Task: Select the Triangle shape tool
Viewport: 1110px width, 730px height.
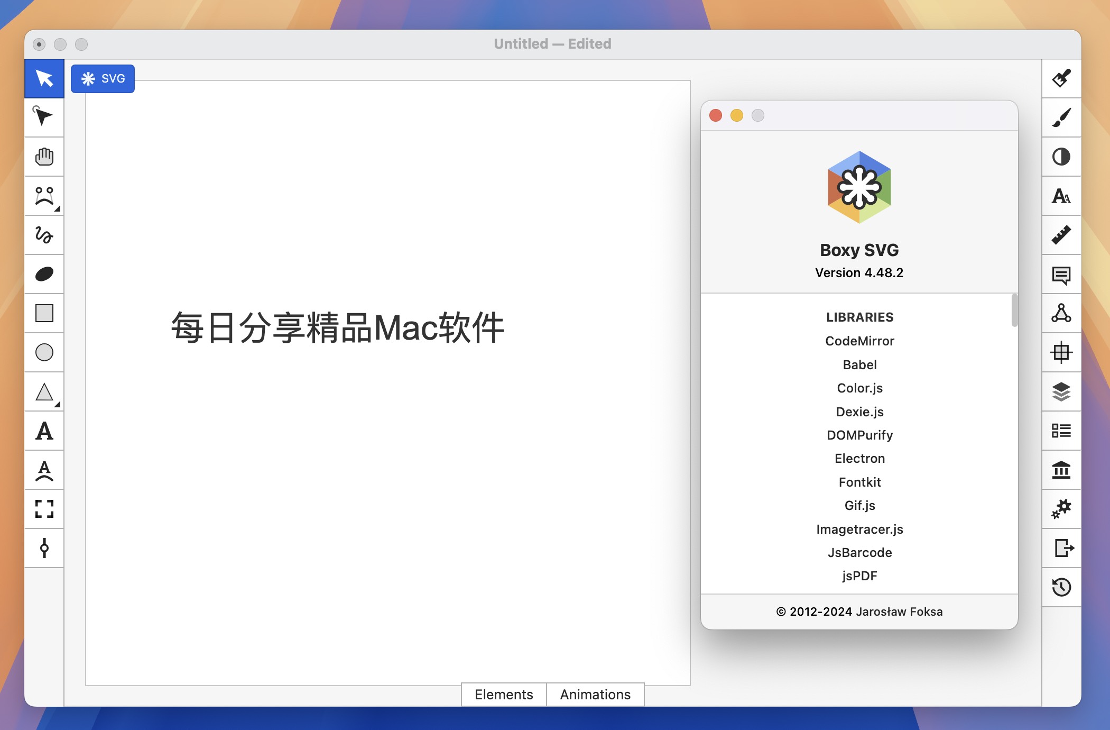Action: click(x=44, y=391)
